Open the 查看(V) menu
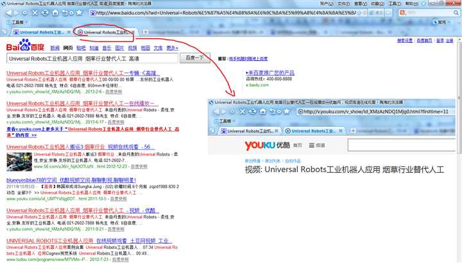462x263 pixels. [361, 4]
